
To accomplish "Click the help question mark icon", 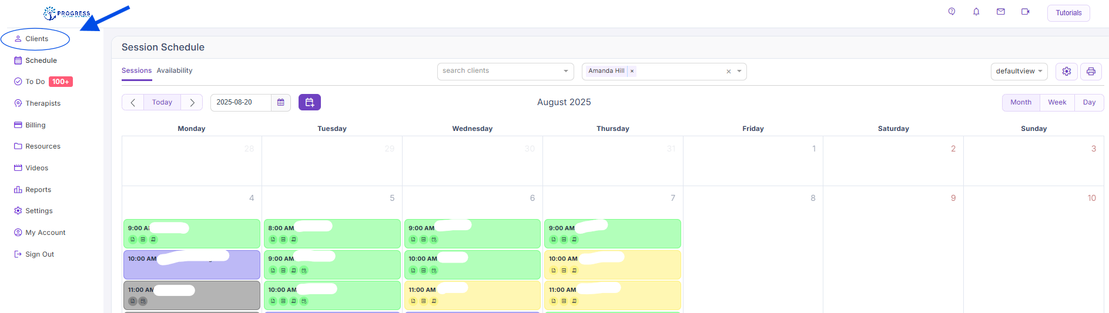I will [x=951, y=12].
